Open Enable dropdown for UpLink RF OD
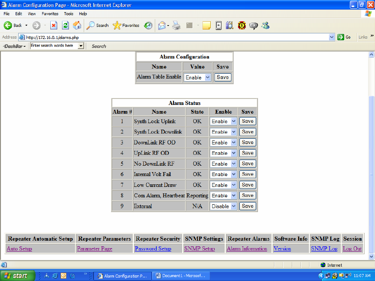This screenshot has width=375, height=281. [x=233, y=153]
